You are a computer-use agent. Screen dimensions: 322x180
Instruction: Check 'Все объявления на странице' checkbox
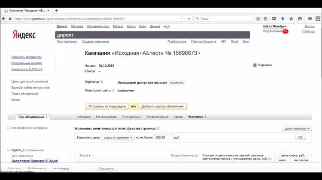tap(9, 127)
